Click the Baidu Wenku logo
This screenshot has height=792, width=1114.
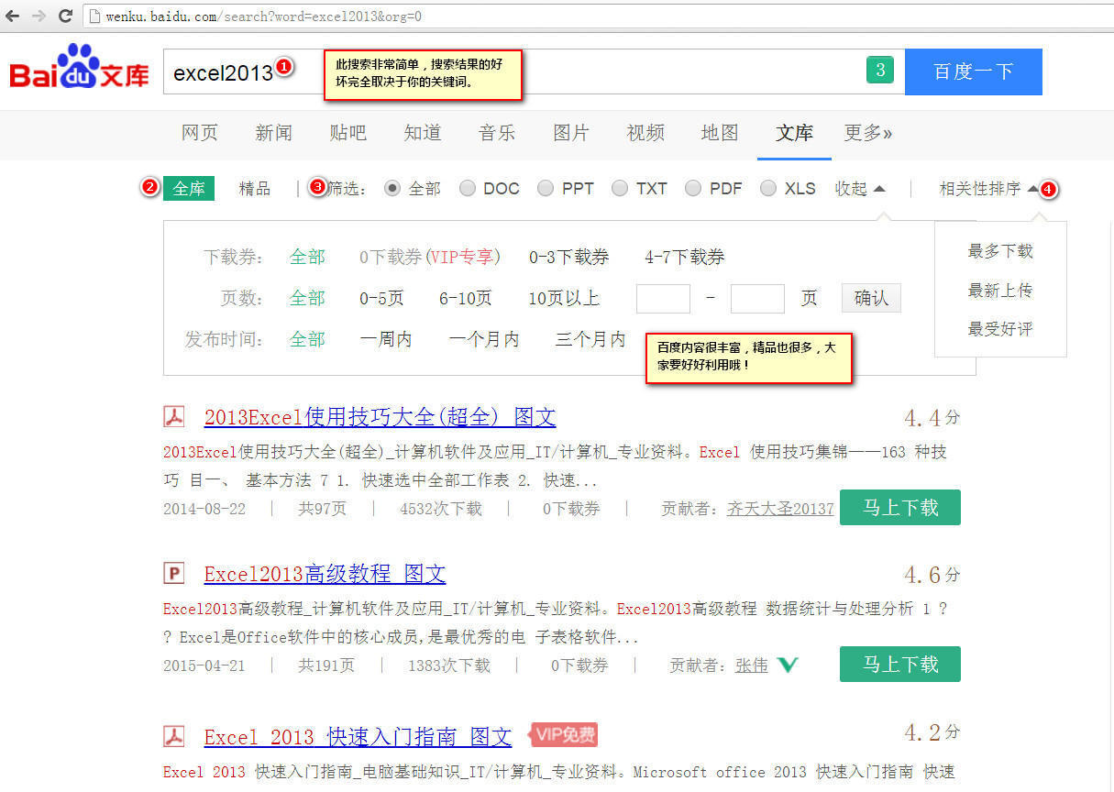tap(80, 69)
